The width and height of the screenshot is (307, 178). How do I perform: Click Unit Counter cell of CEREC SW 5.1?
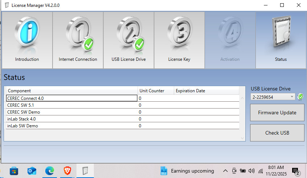[x=156, y=105]
